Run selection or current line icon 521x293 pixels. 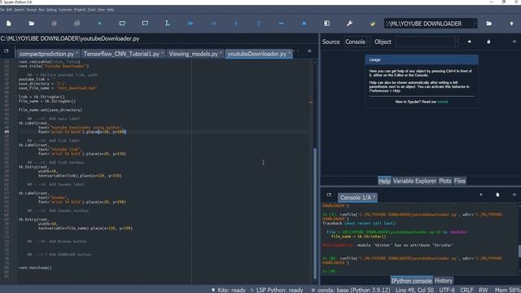tap(168, 24)
